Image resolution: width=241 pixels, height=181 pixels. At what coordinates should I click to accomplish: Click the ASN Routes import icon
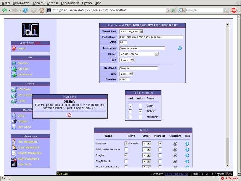[x=14, y=89]
